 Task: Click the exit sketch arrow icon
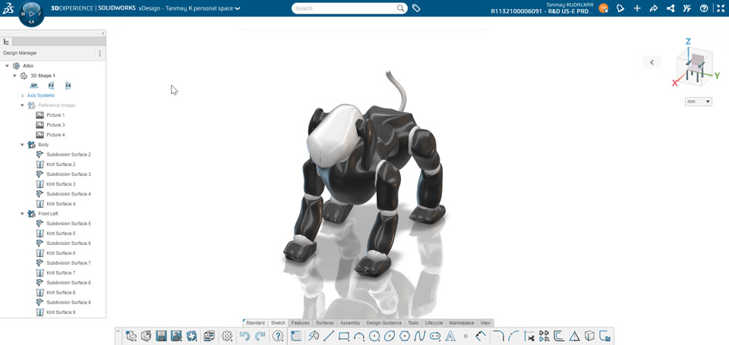[605, 336]
